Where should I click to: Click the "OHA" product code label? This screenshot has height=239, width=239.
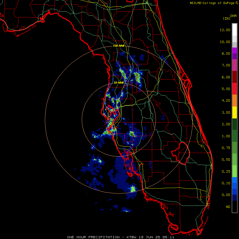coord(233,16)
